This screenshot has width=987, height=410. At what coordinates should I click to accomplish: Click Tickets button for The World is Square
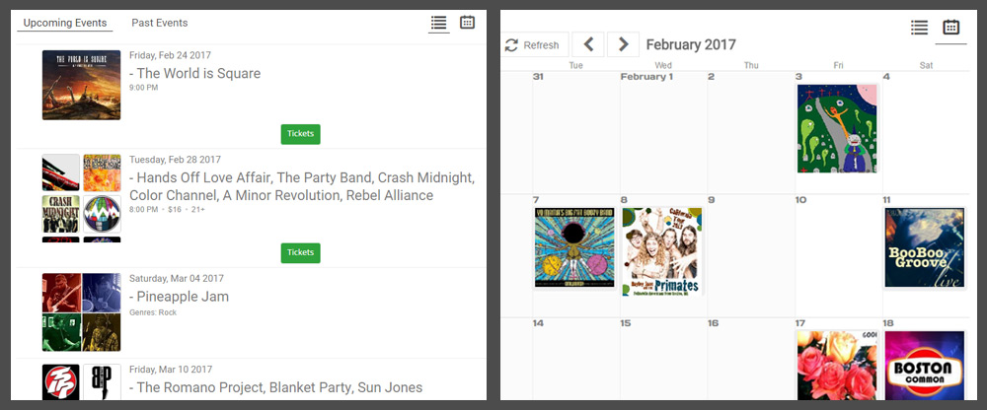[x=300, y=134]
